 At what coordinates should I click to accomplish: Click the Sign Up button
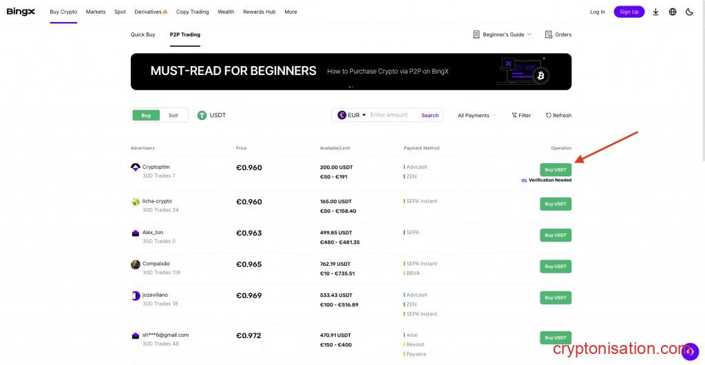click(629, 12)
